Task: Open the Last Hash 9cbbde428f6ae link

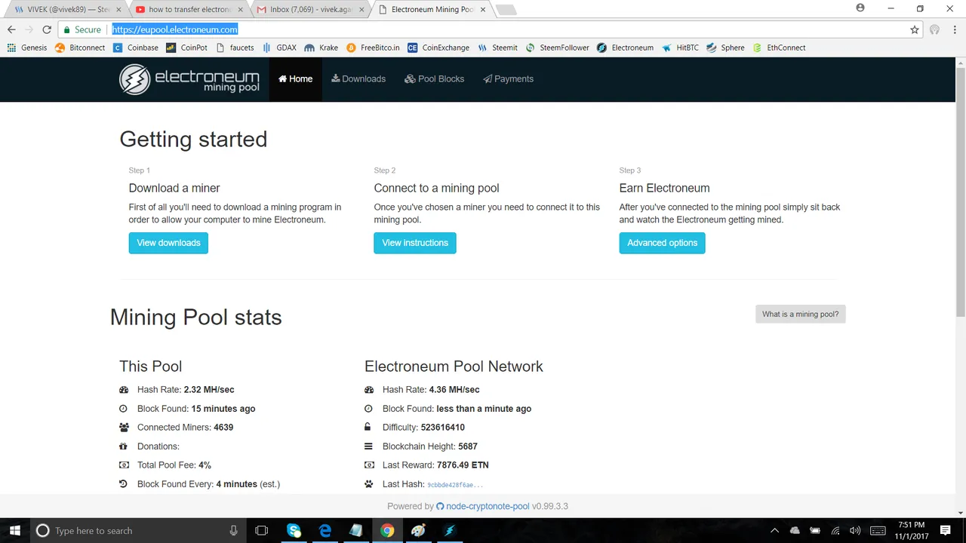Action: click(455, 485)
